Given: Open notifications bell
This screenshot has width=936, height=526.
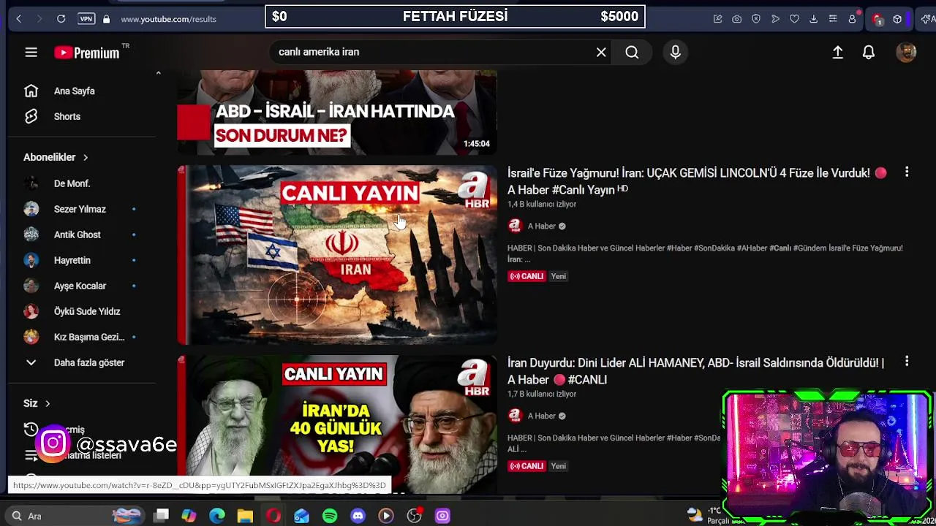Looking at the screenshot, I should pyautogui.click(x=869, y=52).
